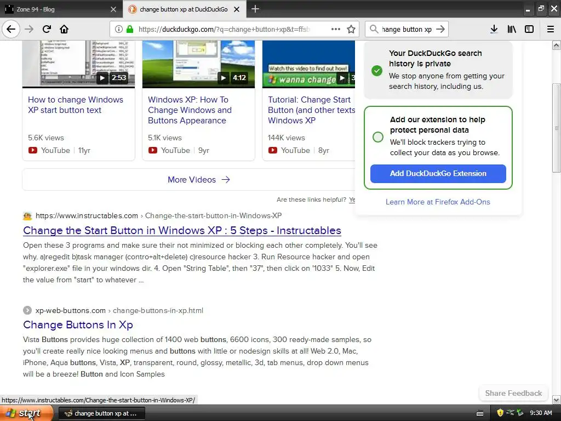Image resolution: width=561 pixels, height=421 pixels.
Task: Play the 4:12 Windows XP video thumbnail
Action: [x=198, y=64]
